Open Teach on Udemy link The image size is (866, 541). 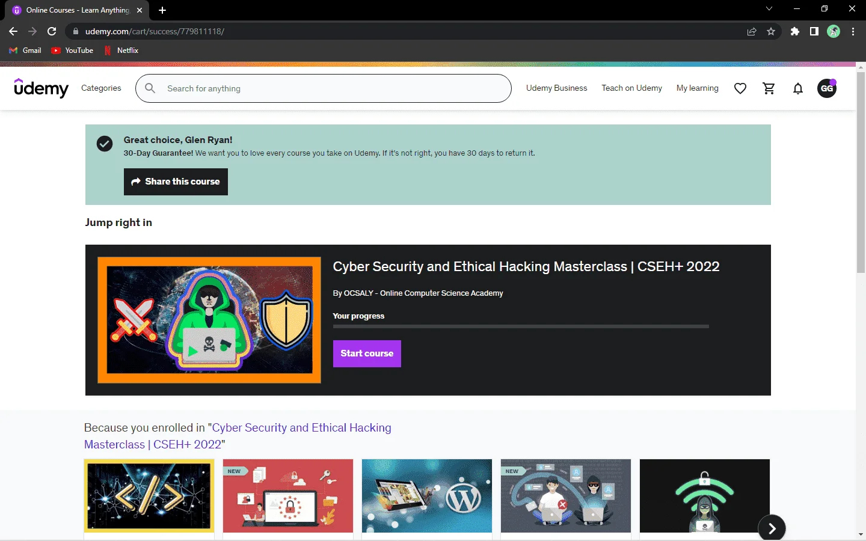pos(632,88)
